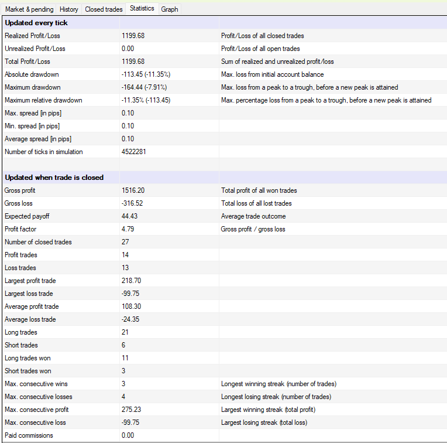Click the Statistics tab
The width and height of the screenshot is (447, 443).
pos(142,9)
